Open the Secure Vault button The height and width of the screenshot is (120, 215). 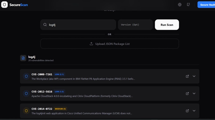(206, 5)
